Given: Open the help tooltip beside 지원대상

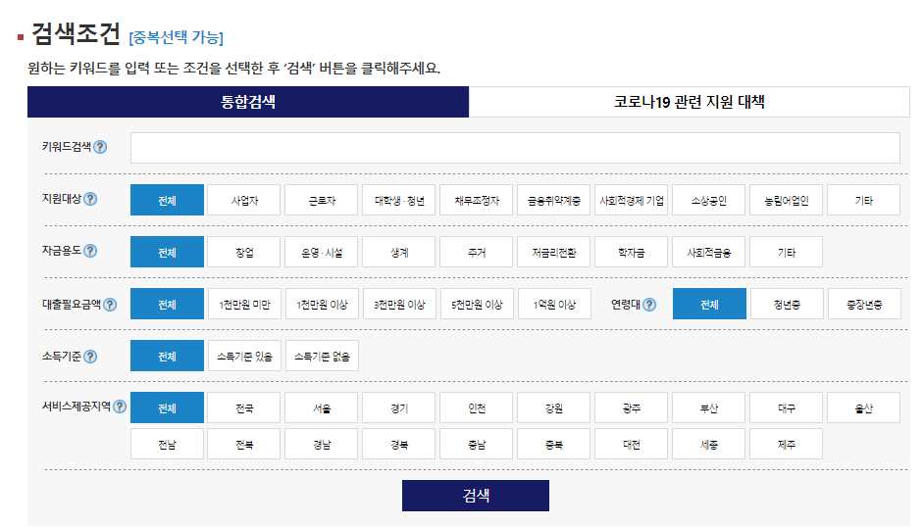Looking at the screenshot, I should 90,199.
